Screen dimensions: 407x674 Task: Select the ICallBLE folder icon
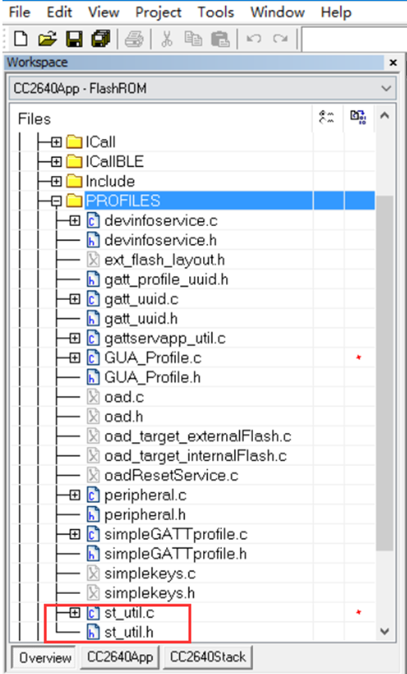75,161
